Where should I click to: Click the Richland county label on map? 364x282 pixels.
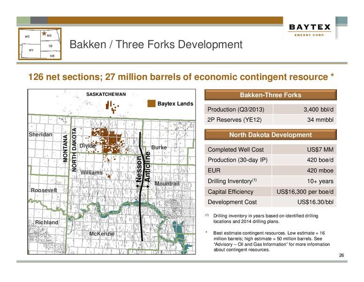tap(46, 222)
